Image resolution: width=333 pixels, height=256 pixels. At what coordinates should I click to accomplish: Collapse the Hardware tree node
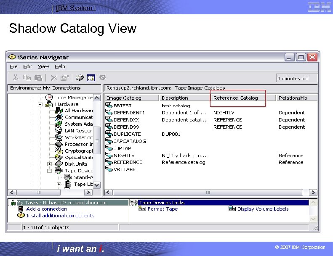coord(40,104)
